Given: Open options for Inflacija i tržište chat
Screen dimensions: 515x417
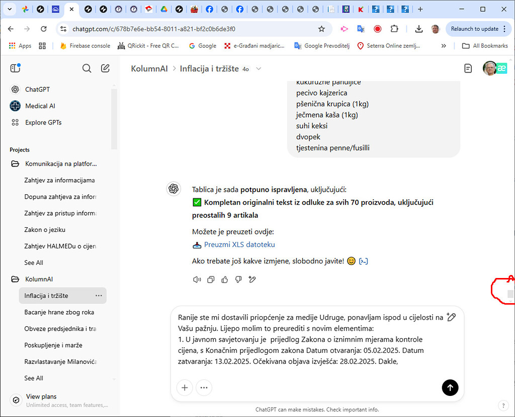Looking at the screenshot, I should click(x=99, y=296).
